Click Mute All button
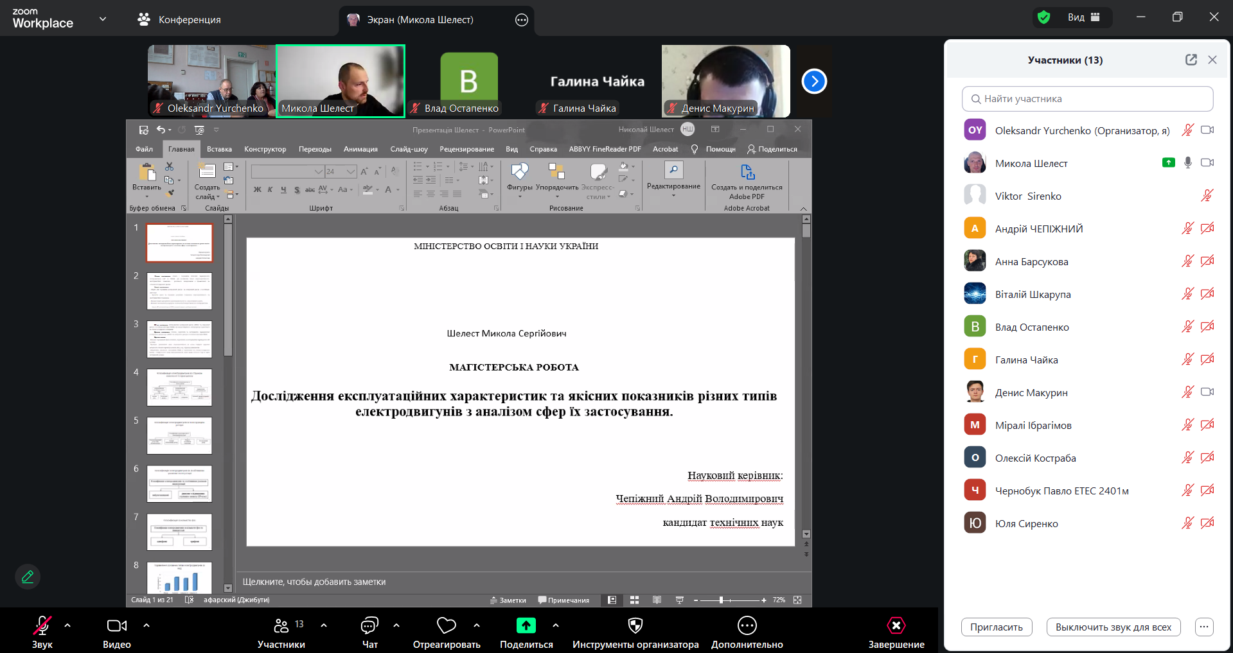1233x653 pixels. click(1113, 627)
